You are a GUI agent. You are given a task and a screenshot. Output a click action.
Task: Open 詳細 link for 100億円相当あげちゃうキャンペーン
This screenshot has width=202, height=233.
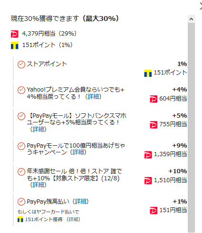[78, 152]
